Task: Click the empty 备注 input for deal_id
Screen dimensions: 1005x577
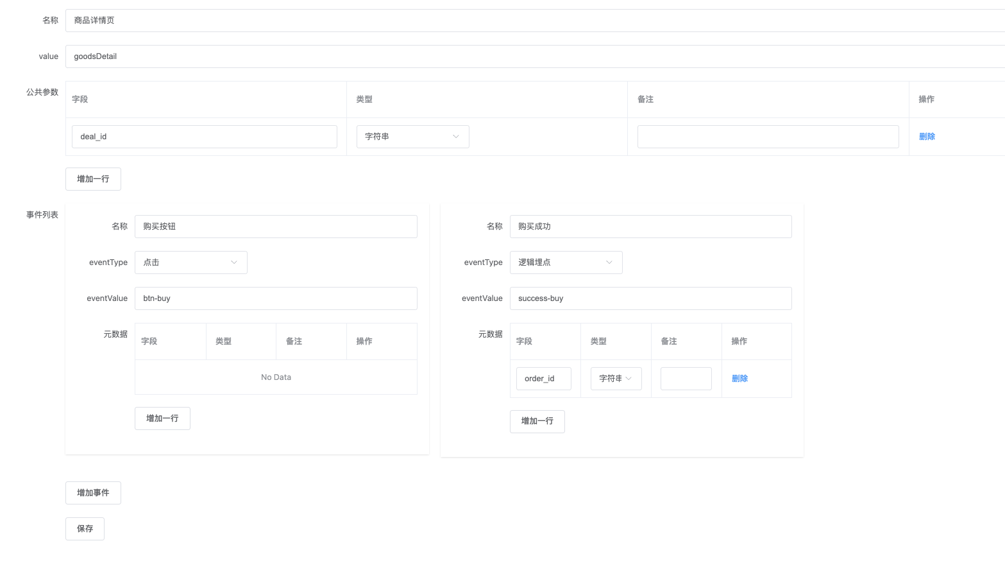Action: click(768, 136)
